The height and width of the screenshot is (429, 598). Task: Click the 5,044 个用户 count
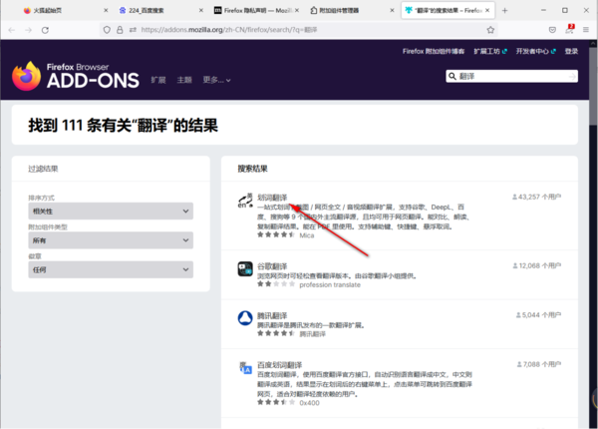click(x=538, y=315)
